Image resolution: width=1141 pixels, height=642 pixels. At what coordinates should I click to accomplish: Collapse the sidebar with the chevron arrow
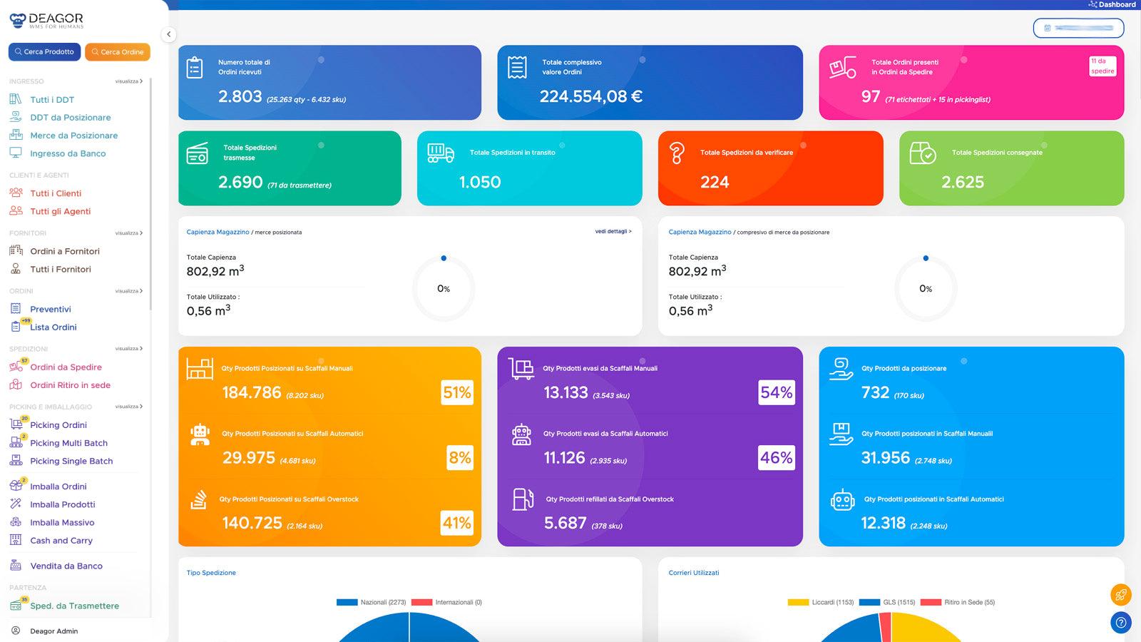[x=169, y=34]
